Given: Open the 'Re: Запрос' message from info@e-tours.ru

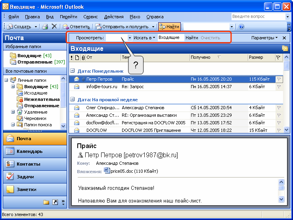Looking at the screenshot, I should click(x=176, y=87).
